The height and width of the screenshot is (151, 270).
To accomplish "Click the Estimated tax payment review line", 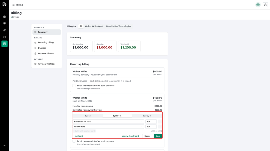I will pyautogui.click(x=117, y=110).
